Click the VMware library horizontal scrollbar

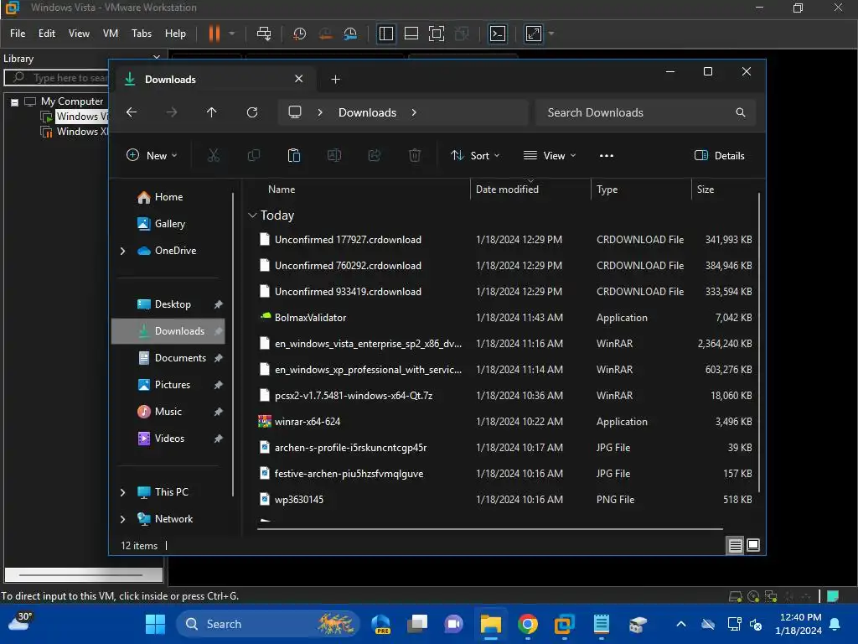[83, 574]
